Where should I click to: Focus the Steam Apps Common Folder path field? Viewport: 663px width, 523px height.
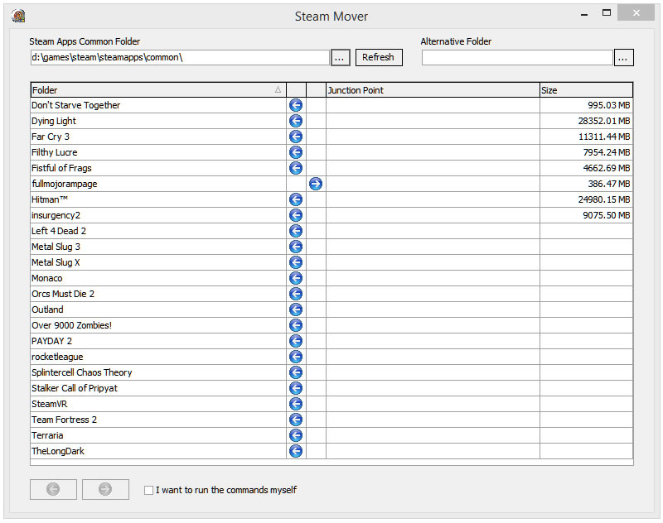pyautogui.click(x=180, y=57)
